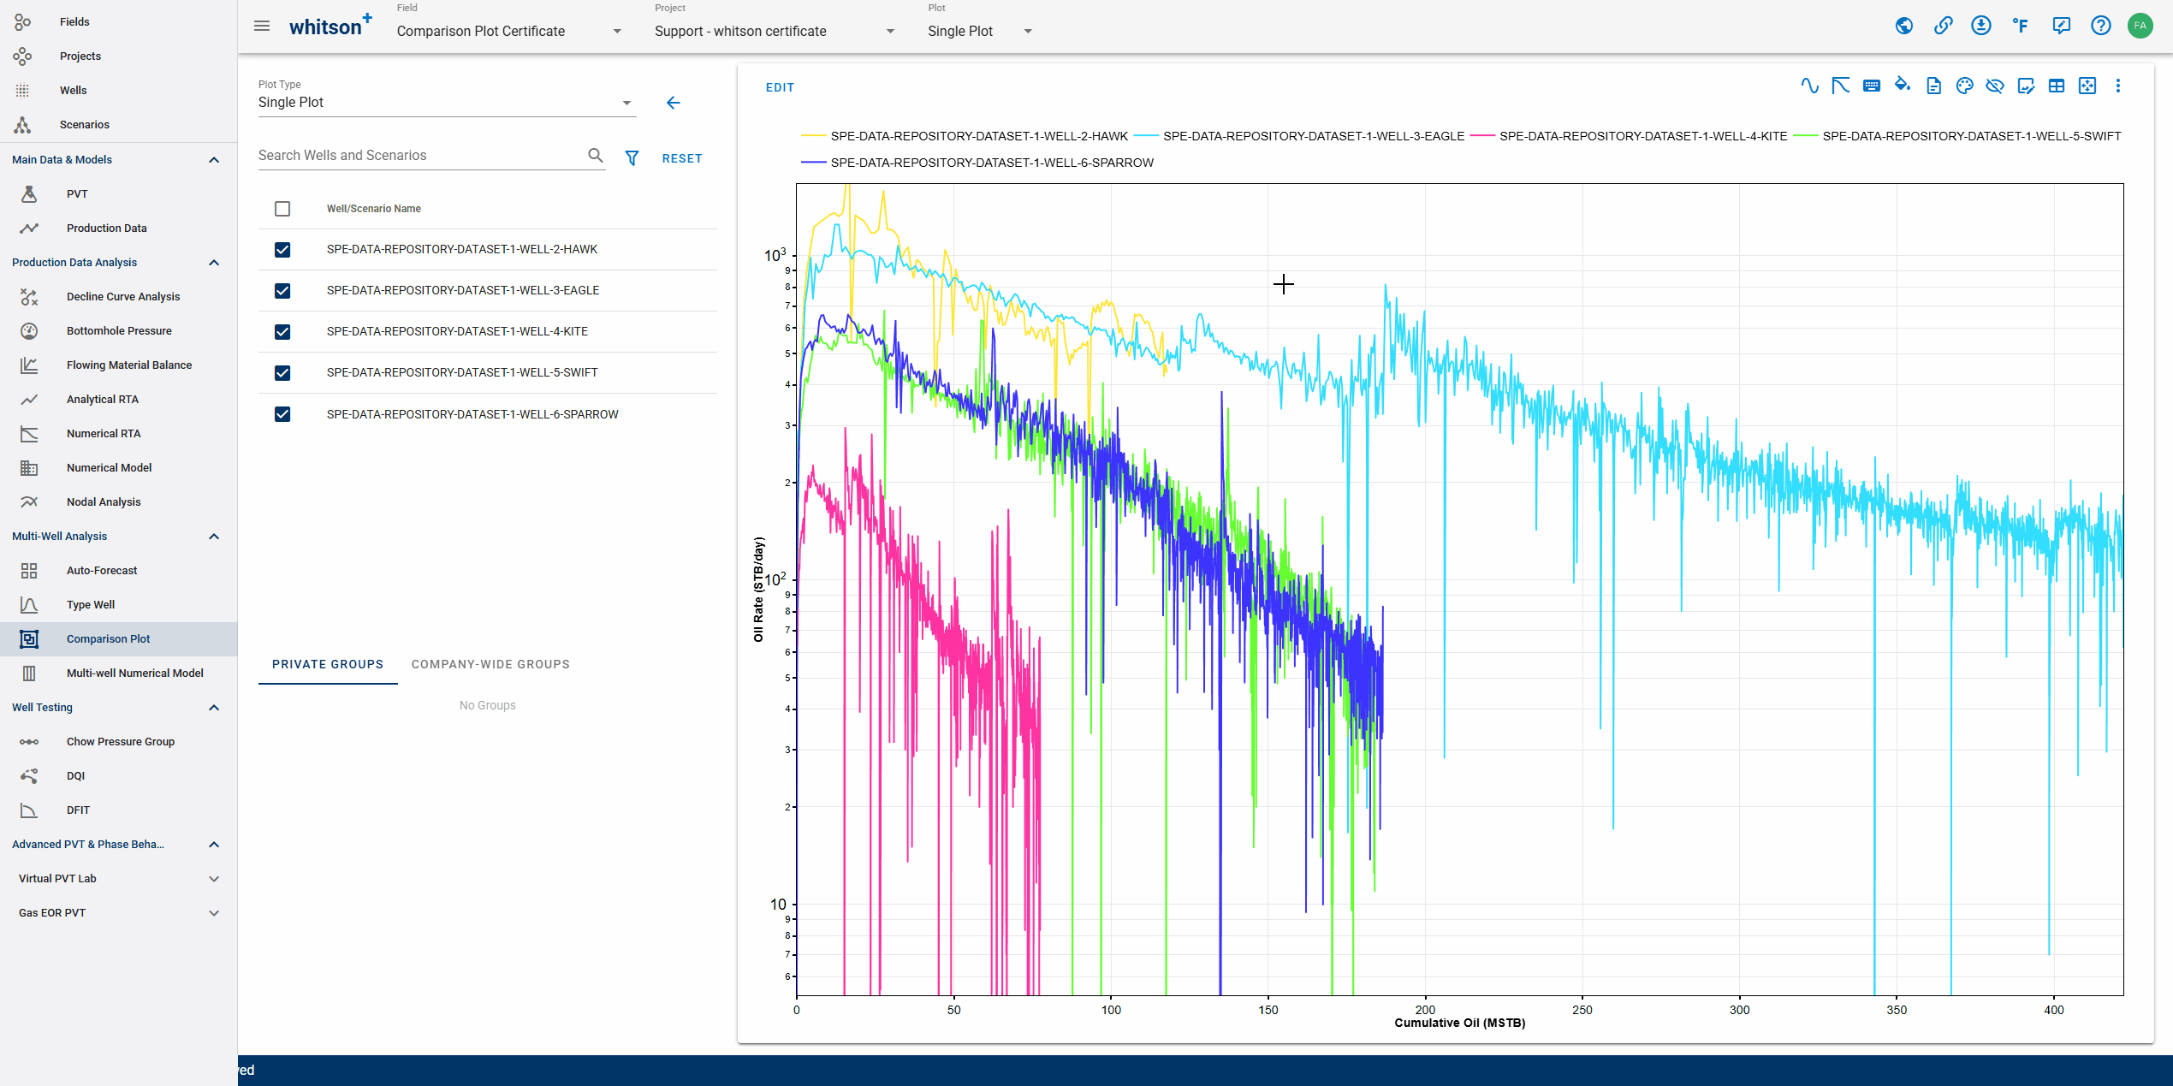
Task: Open Auto-Forecast page
Action: [118, 570]
